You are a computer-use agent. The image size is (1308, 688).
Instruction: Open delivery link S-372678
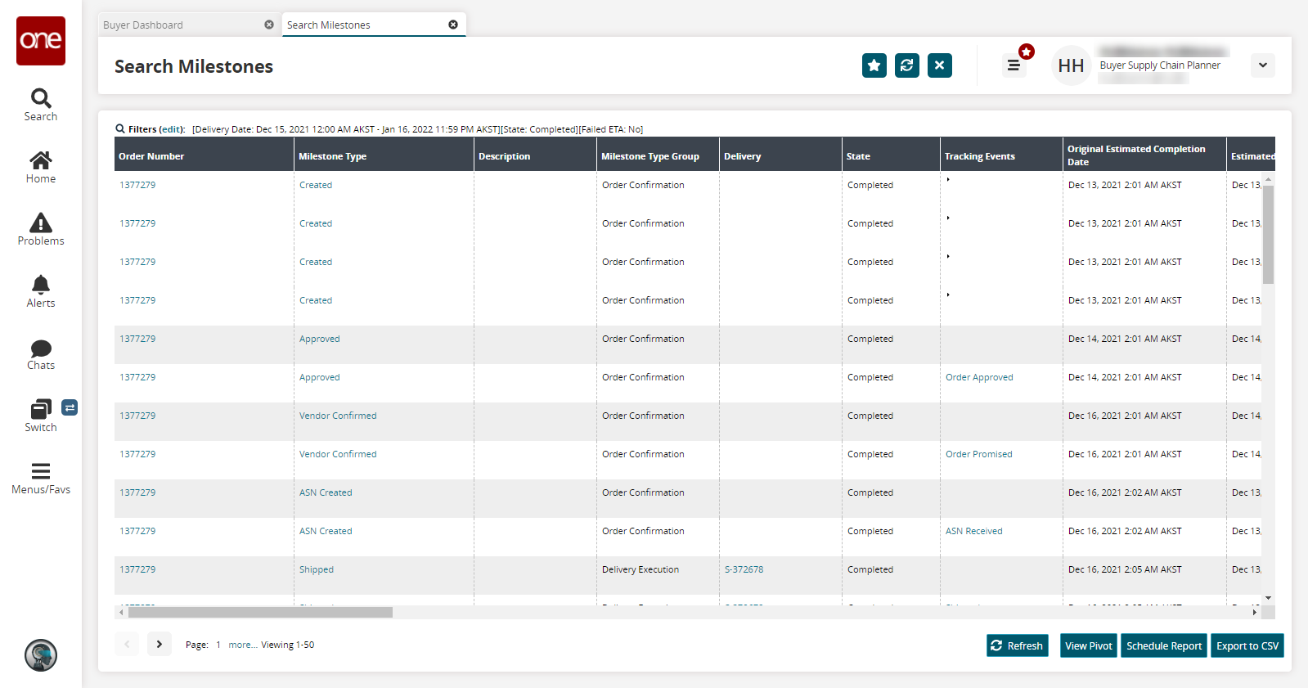[x=744, y=569]
